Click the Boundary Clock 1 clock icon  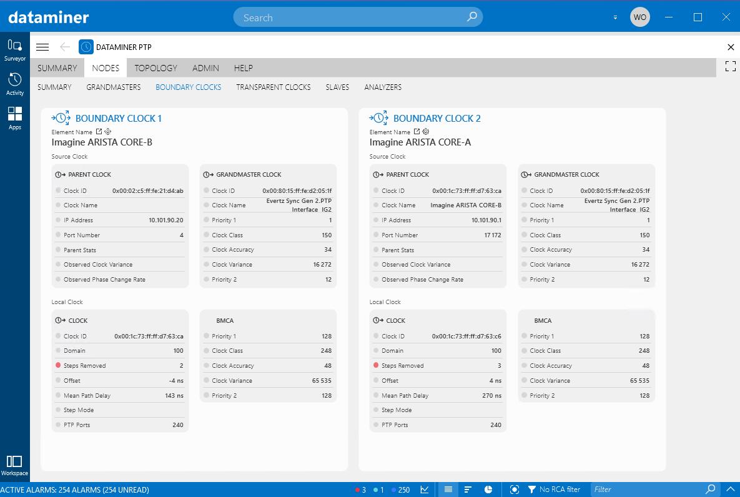(61, 118)
